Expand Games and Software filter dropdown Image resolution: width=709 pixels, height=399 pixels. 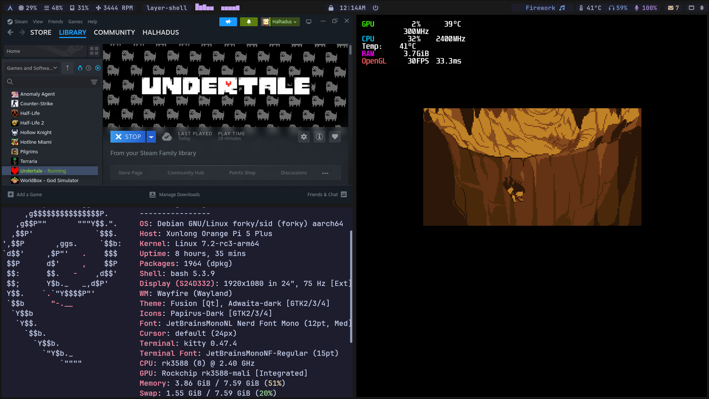coord(32,68)
